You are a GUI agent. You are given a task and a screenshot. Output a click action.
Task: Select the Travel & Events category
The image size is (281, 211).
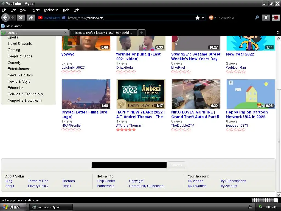coord(20,43)
